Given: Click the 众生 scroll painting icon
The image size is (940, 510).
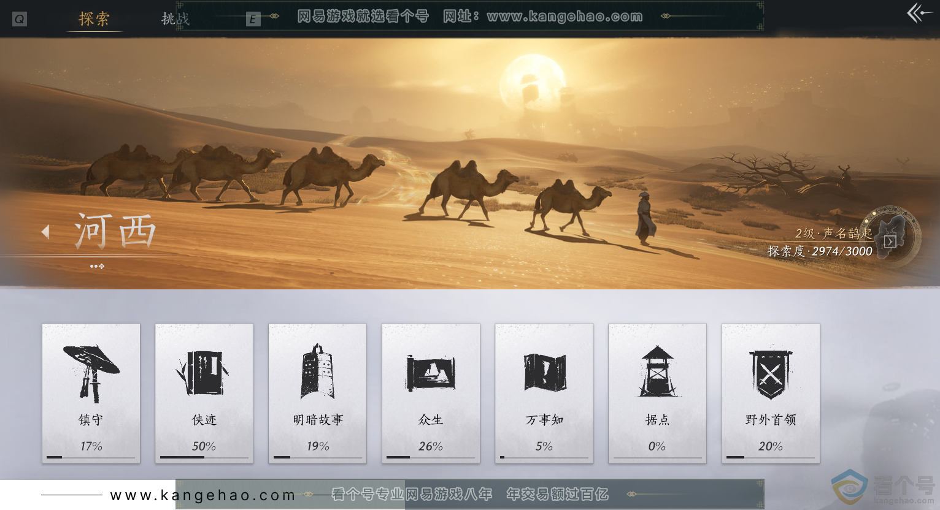Looking at the screenshot, I should [431, 372].
